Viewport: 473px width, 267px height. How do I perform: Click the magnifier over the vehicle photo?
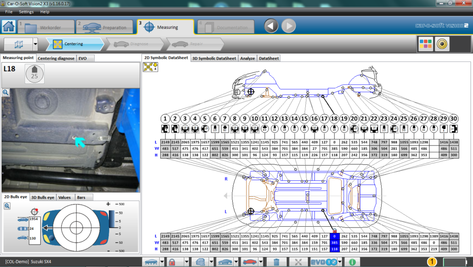coord(6,93)
